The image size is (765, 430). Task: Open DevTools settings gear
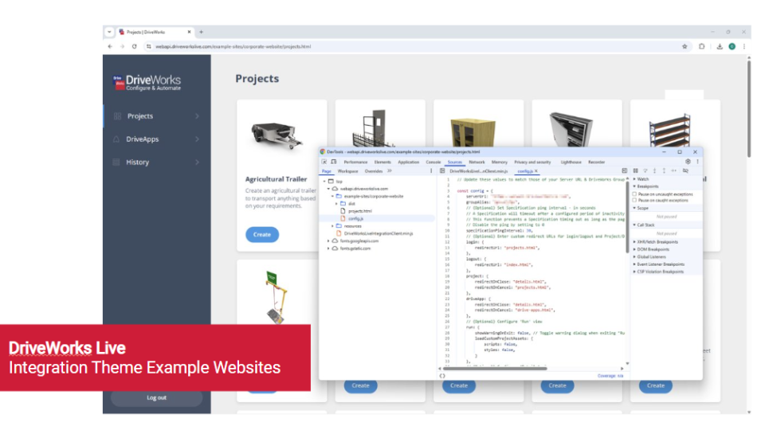[x=688, y=162]
